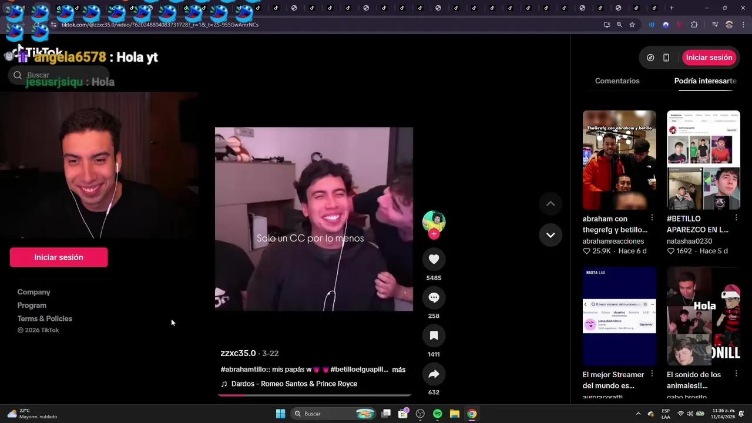Open the get TikTok app phone icon
The width and height of the screenshot is (752, 423).
pos(666,58)
